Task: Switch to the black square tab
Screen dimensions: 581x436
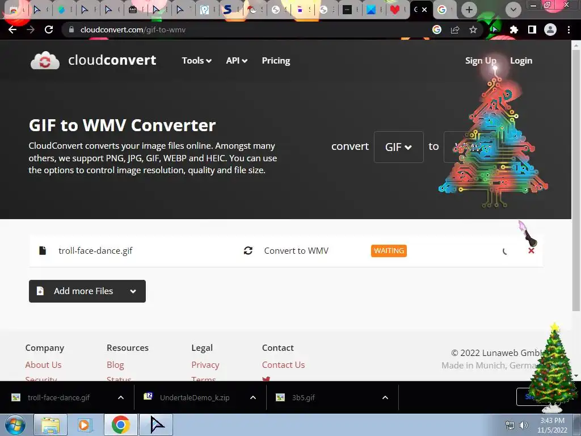Action: [x=347, y=10]
